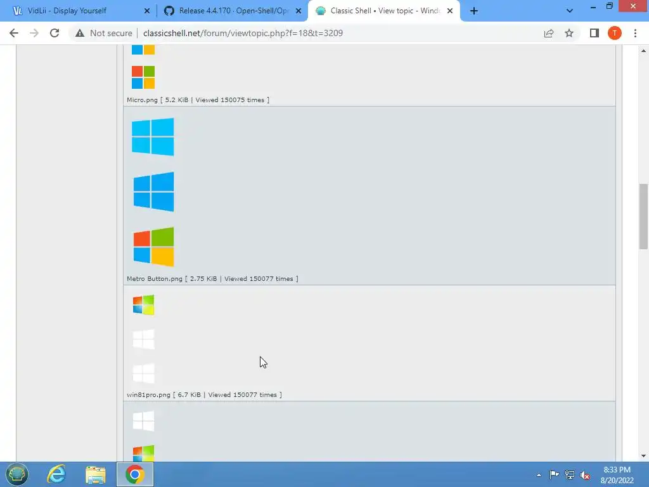Click the Micro.png four-color start button image
Screen dimensions: 649x487
tap(143, 77)
